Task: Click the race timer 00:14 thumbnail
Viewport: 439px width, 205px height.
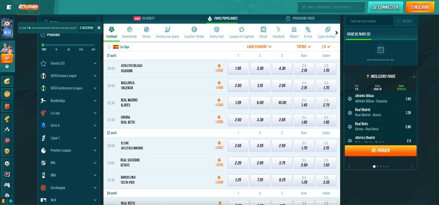Action: (x=7, y=28)
